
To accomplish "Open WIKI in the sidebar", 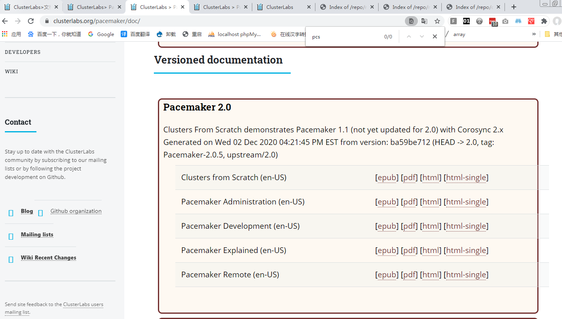I will click(x=11, y=71).
